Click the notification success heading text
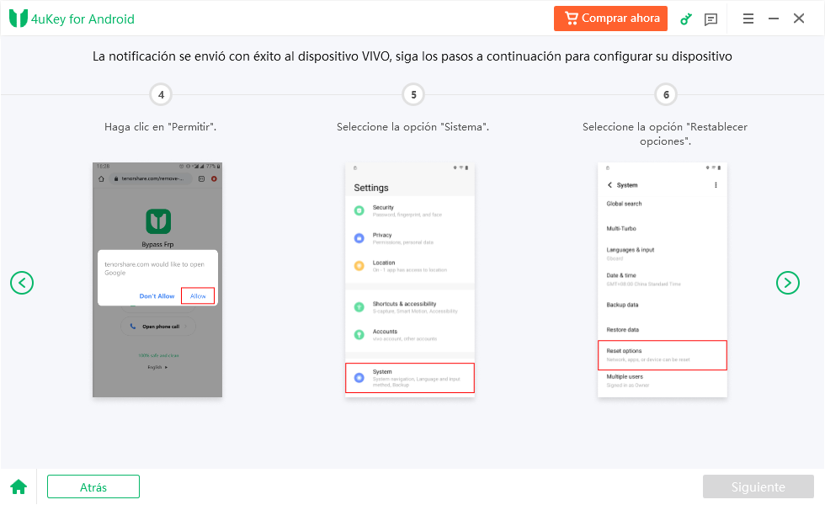This screenshot has width=825, height=505. click(412, 56)
